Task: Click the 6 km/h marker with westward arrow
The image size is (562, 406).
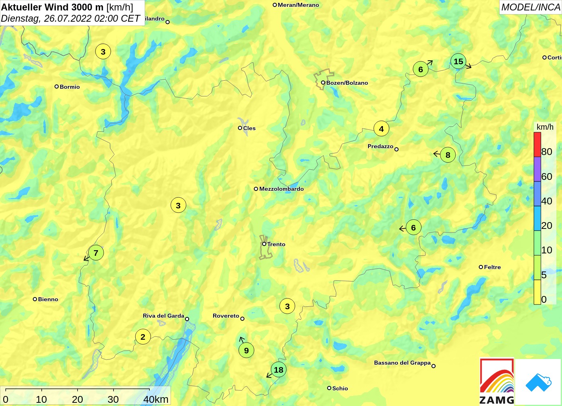Action: tap(413, 228)
